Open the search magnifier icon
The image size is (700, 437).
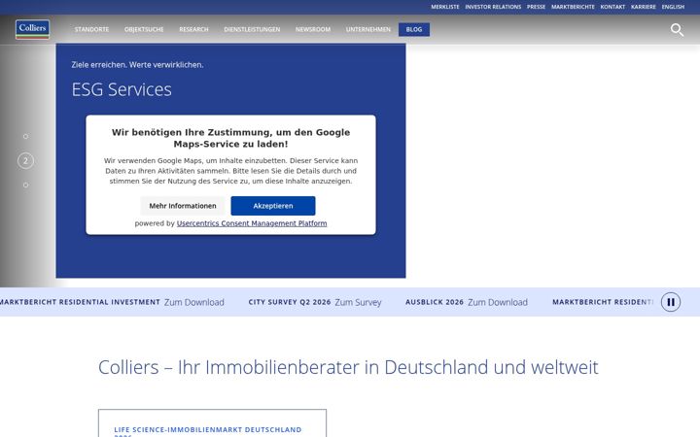[x=677, y=30]
